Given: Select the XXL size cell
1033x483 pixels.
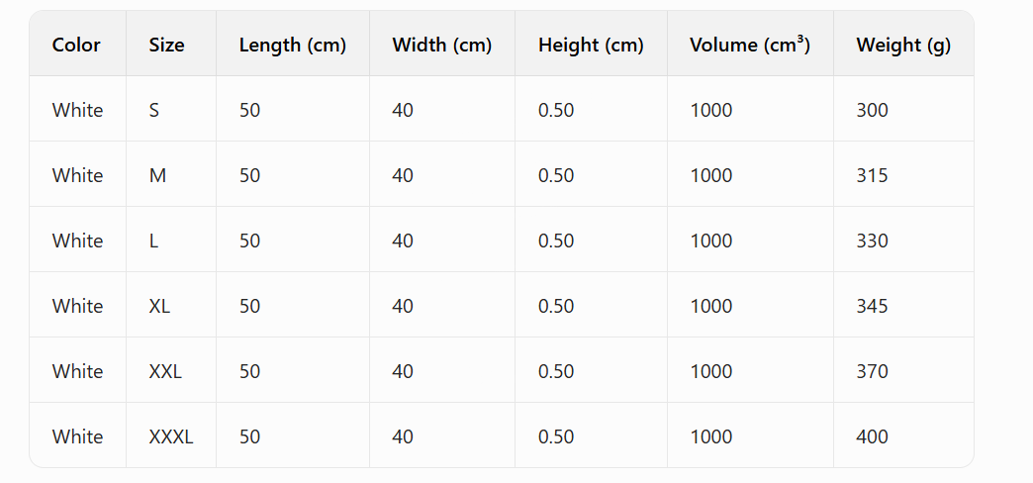Looking at the screenshot, I should [x=165, y=371].
